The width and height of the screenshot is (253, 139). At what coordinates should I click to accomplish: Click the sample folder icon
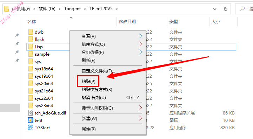tap(30, 54)
